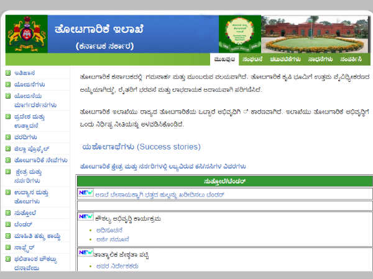
Task: Click the NEW badge beside ಕೌಶಲ್ಯ ಅಭಿವೃದ್ಧಿ ಕಾರ್ಯಕ್ರಮ
Action: (86, 217)
